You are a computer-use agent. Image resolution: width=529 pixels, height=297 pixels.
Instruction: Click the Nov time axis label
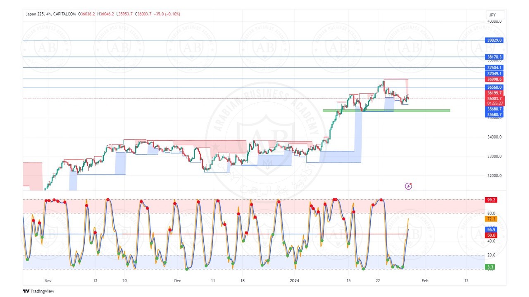click(x=48, y=280)
